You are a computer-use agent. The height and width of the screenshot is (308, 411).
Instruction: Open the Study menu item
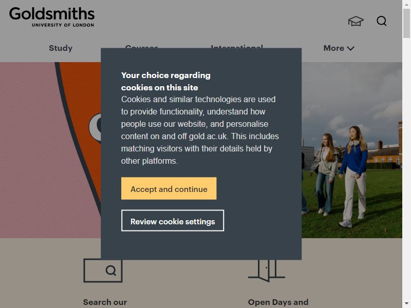click(x=61, y=48)
